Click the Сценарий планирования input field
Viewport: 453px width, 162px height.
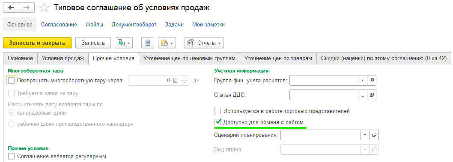[321, 135]
